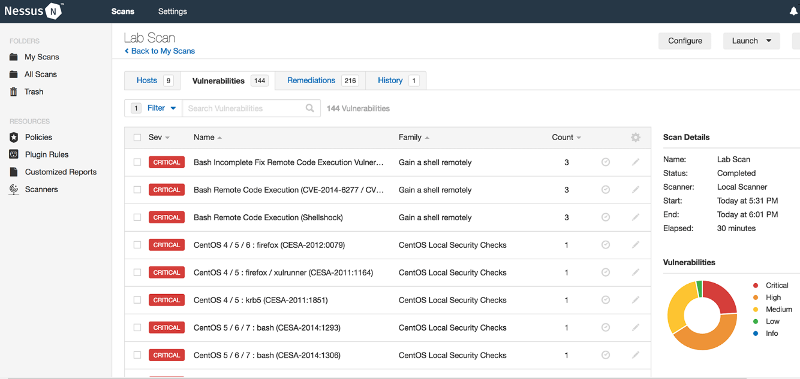800x379 pixels.
Task: Click pencil icon for CESA-2011:1164 row
Action: point(636,272)
